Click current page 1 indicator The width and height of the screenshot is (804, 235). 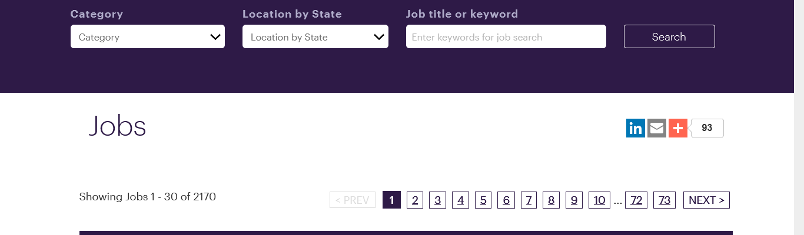point(391,200)
